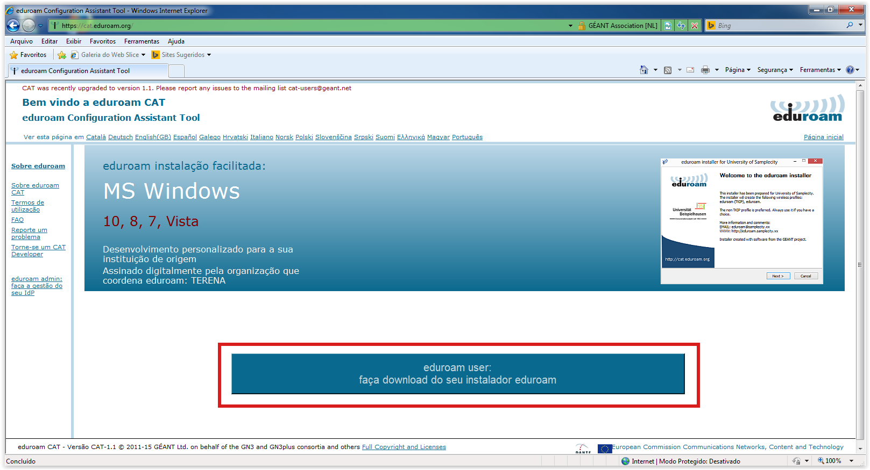The image size is (870, 470).
Task: Click the eduroam installer preview screenshot
Action: (742, 221)
